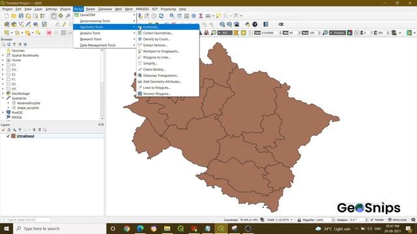Select shape_sp.sqlite in Browser
Image resolution: width=417 pixels, height=234 pixels.
(28, 108)
